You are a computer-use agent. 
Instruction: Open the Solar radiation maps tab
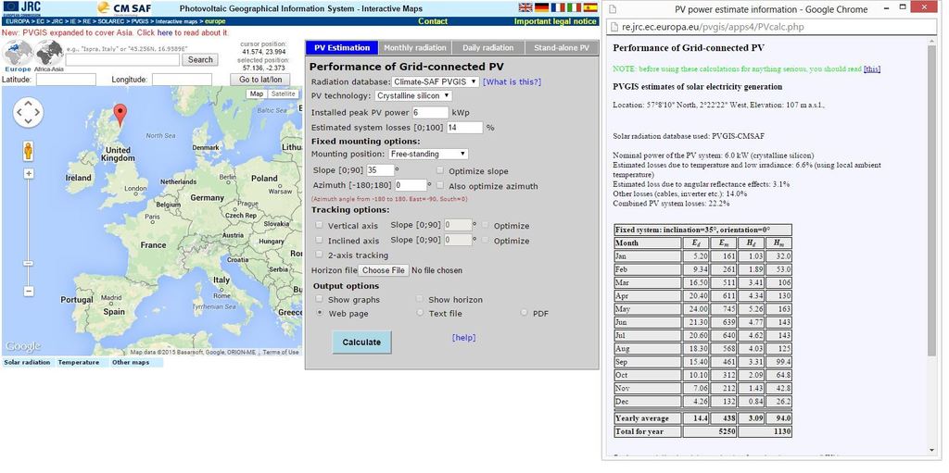click(x=27, y=362)
